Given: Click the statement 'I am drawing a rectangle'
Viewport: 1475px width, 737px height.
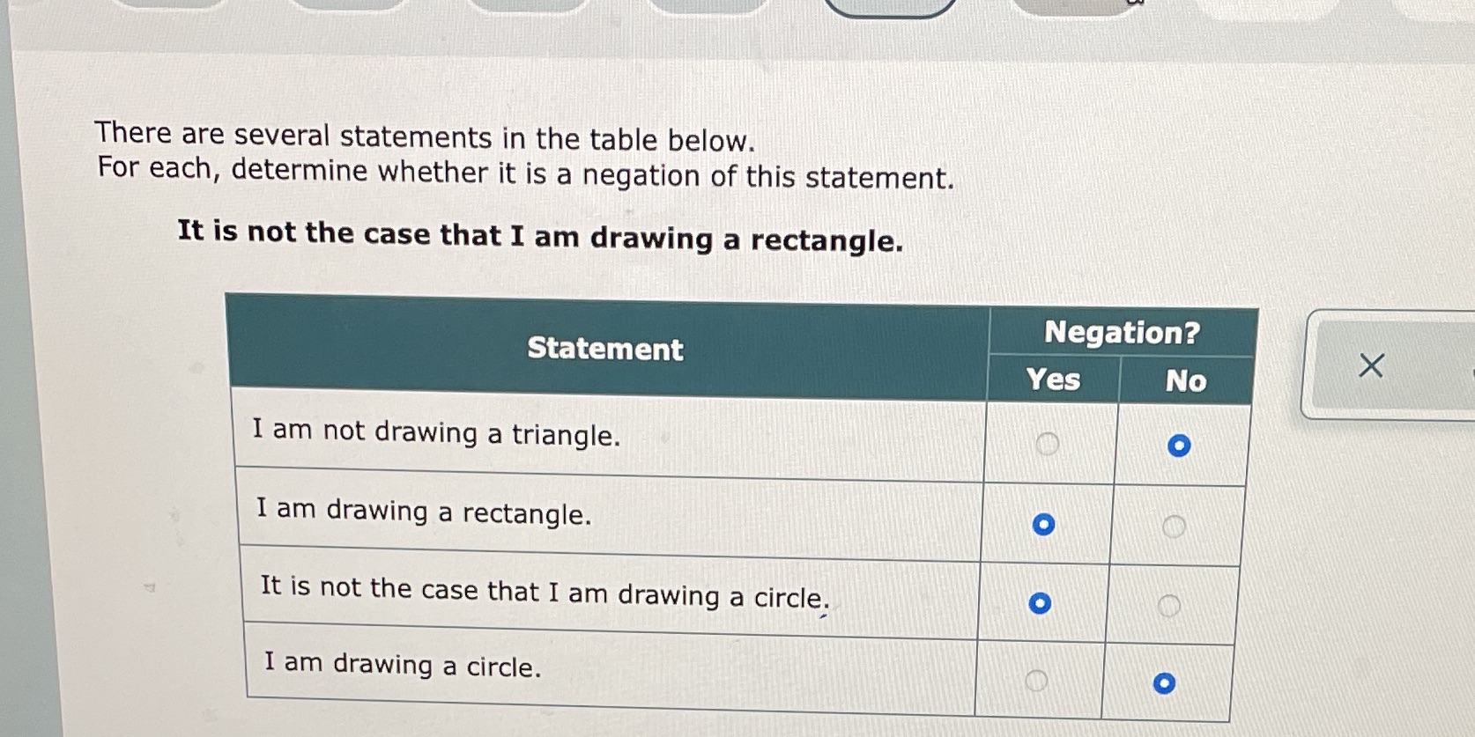Looking at the screenshot, I should pos(421,512).
